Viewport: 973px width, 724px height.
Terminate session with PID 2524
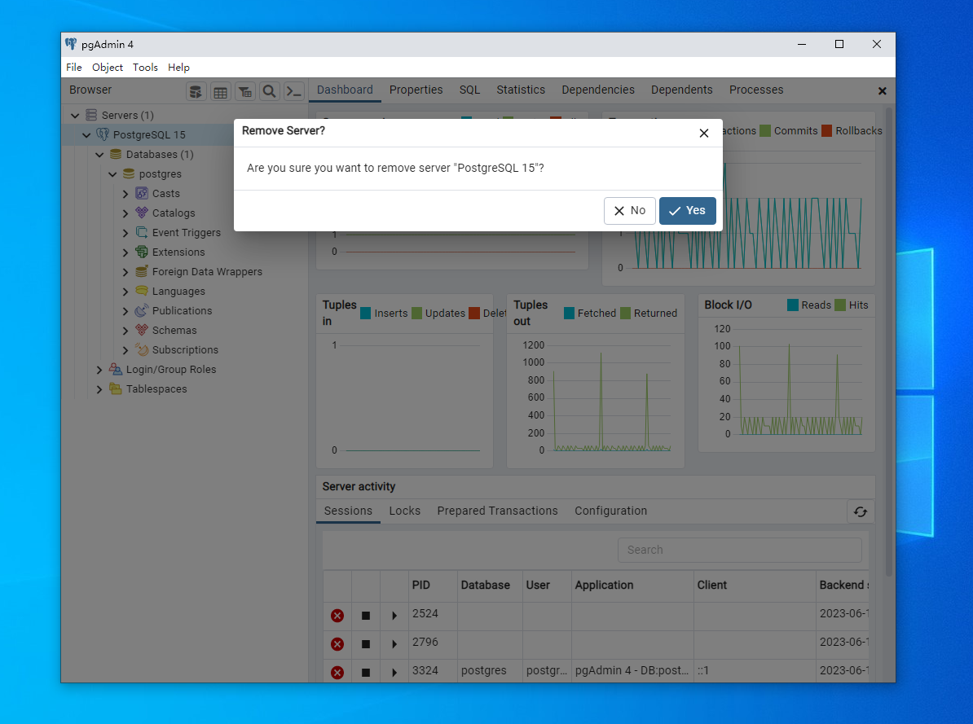tap(337, 616)
